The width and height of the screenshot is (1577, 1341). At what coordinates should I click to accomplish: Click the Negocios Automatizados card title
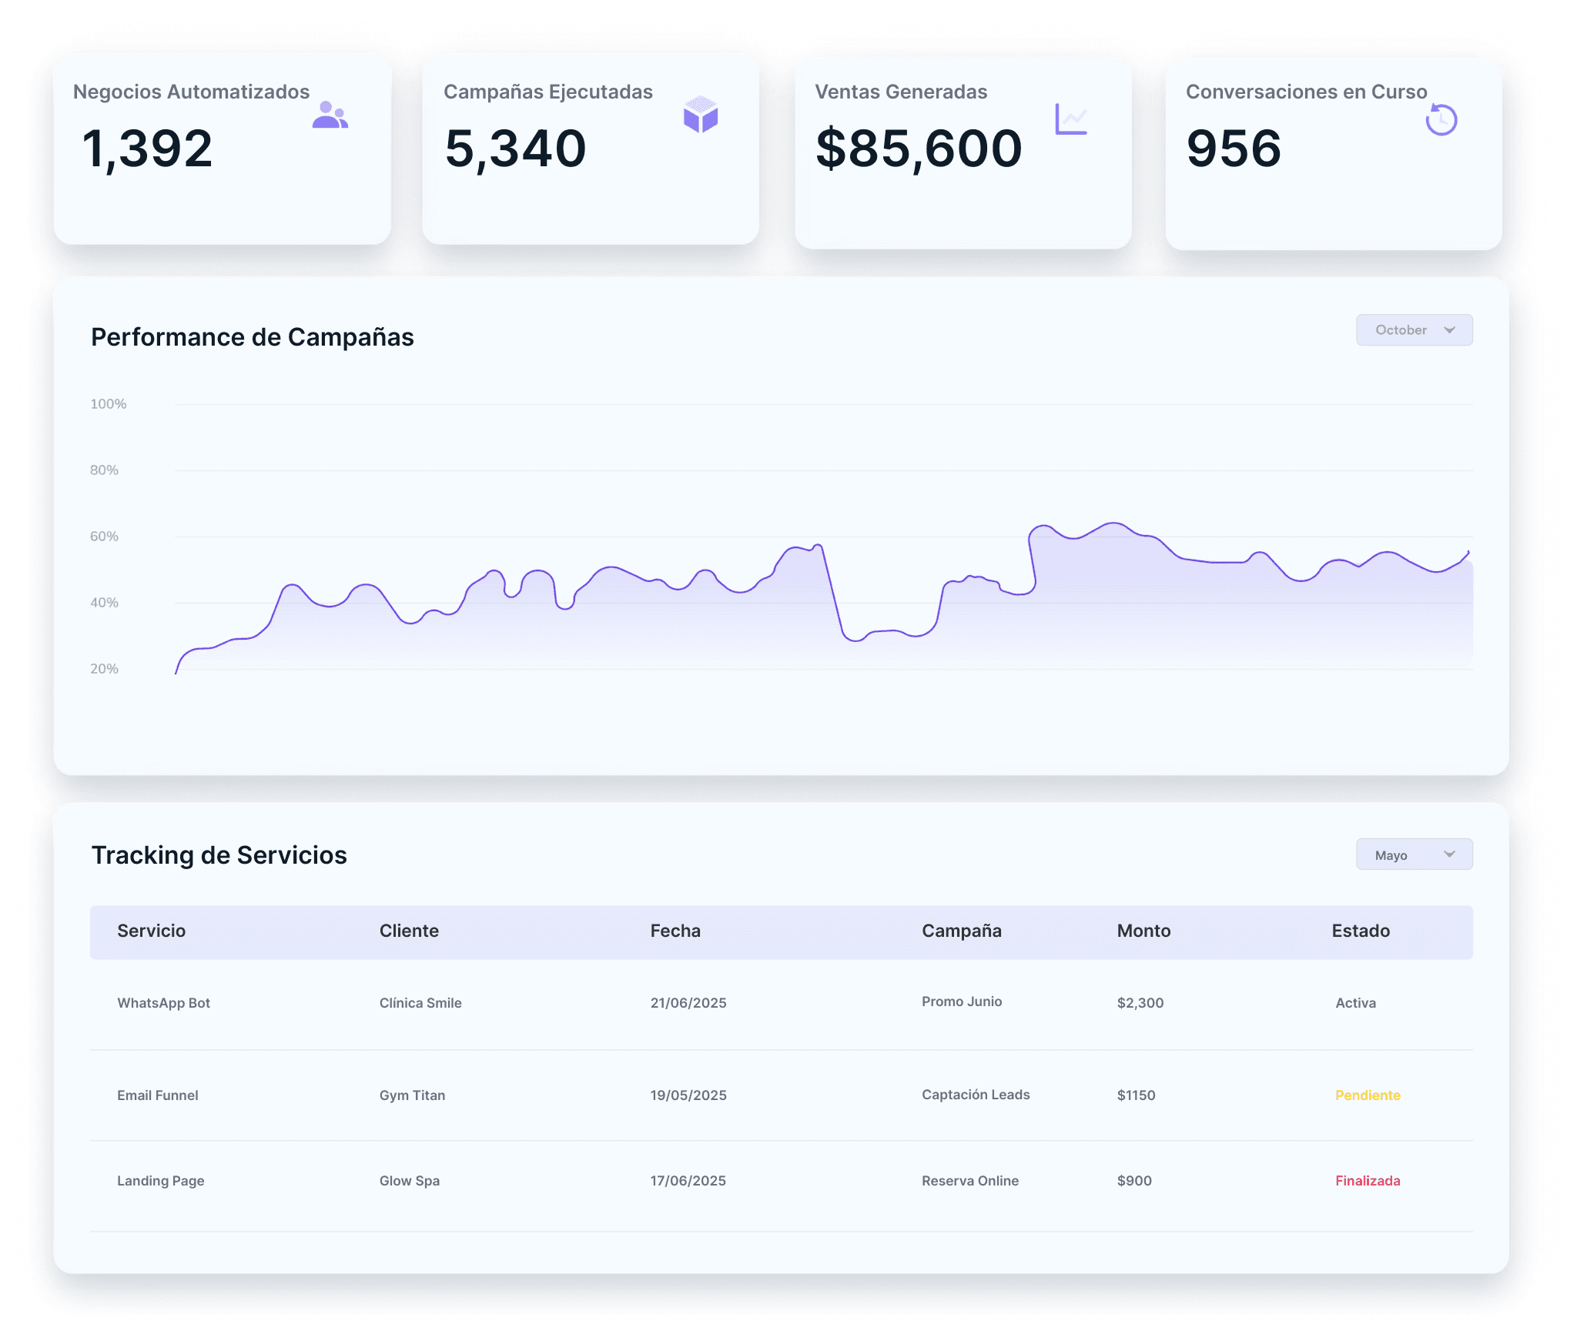[x=192, y=92]
